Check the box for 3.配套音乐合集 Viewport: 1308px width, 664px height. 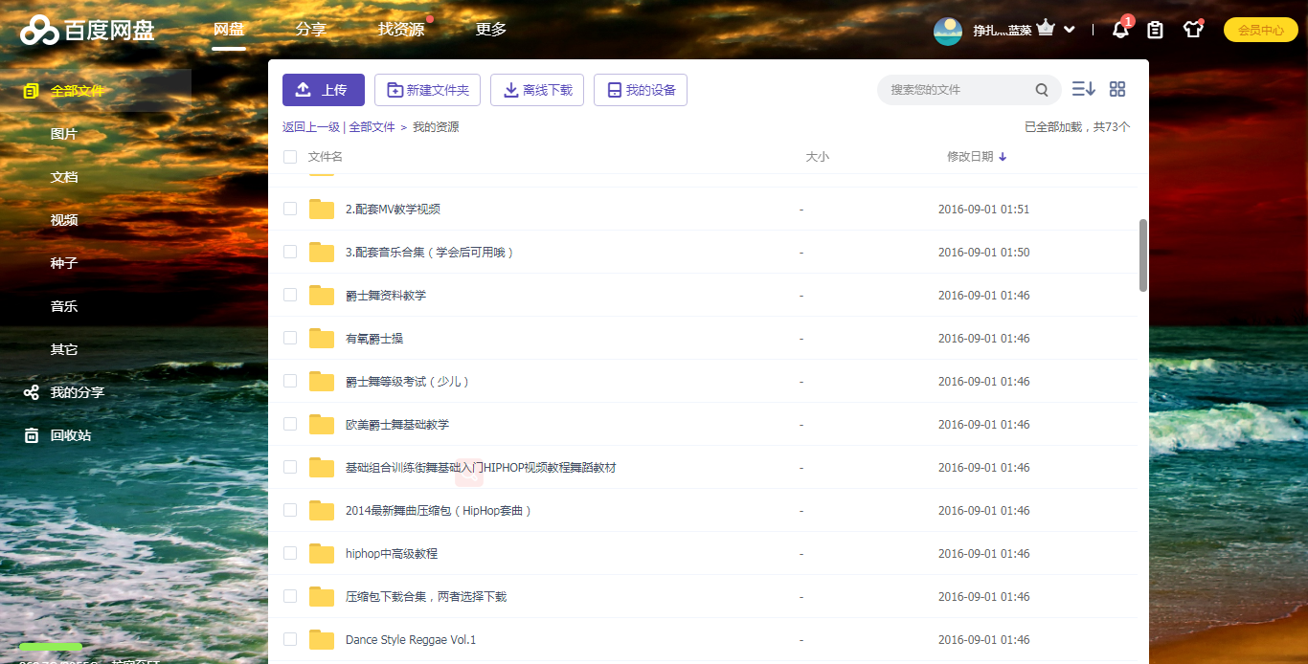pyautogui.click(x=290, y=252)
